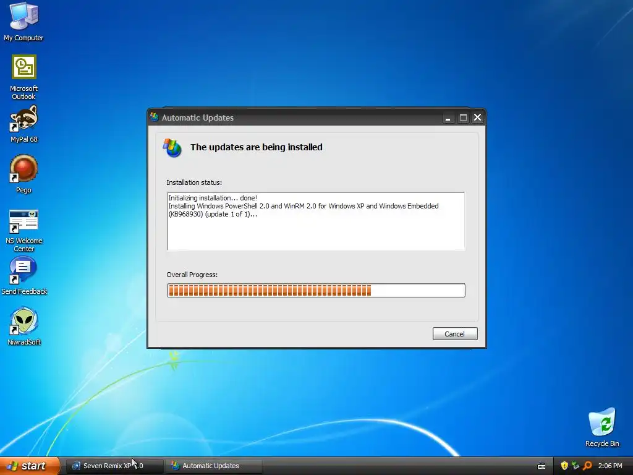This screenshot has height=475, width=633.
Task: Click the Start button on taskbar
Action: (x=29, y=466)
